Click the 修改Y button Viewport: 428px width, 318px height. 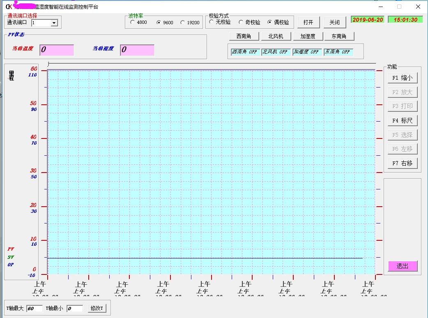pyautogui.click(x=97, y=309)
